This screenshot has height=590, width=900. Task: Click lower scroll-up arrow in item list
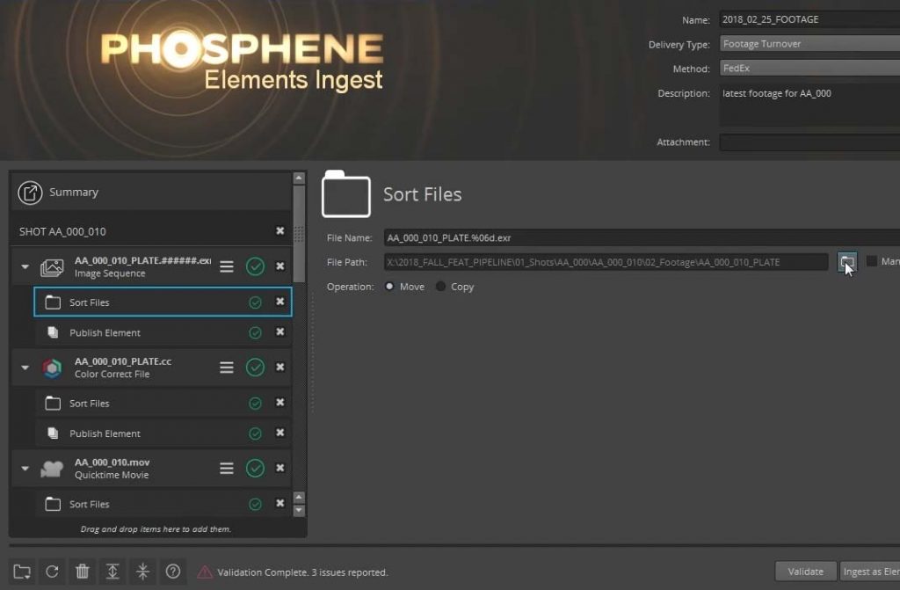(x=299, y=497)
